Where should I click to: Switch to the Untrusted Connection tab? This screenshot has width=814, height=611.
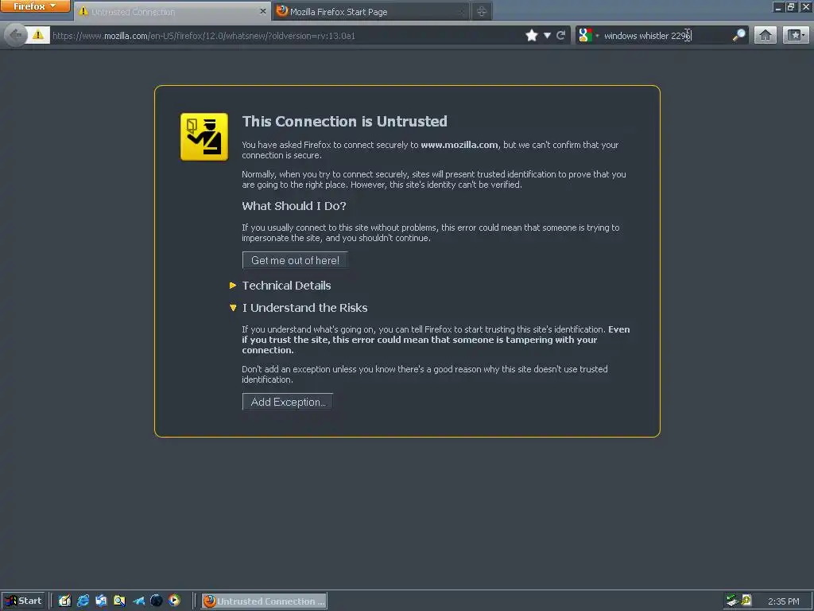[x=172, y=11]
